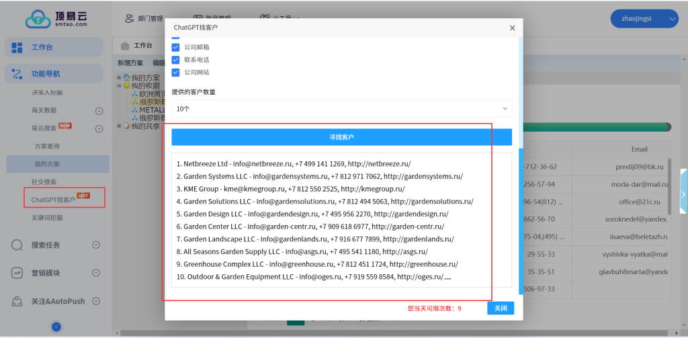Open the 提供的客户数量 dropdown
The width and height of the screenshot is (688, 338).
click(341, 109)
